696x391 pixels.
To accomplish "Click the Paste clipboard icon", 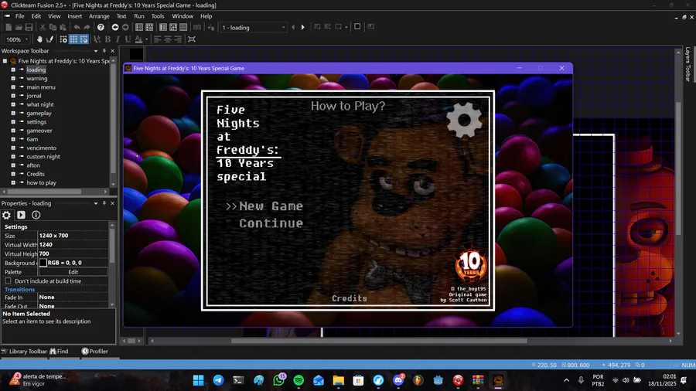I will pyautogui.click(x=63, y=28).
